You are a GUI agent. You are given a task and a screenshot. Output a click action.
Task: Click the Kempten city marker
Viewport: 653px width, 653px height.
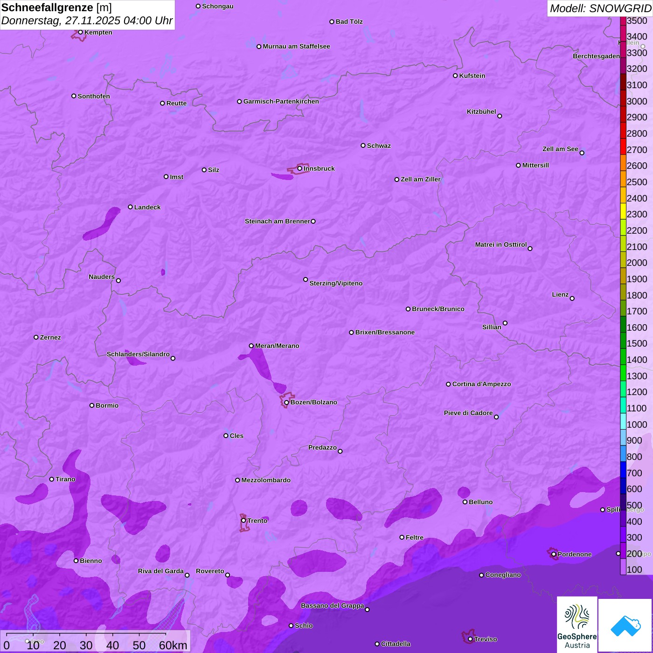[80, 32]
